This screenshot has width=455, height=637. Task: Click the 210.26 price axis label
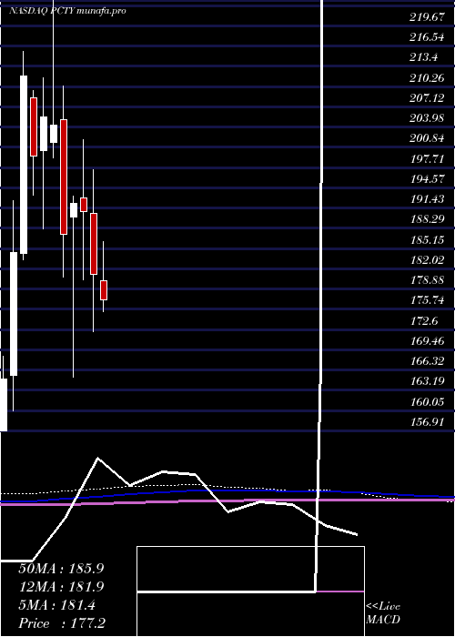point(427,77)
